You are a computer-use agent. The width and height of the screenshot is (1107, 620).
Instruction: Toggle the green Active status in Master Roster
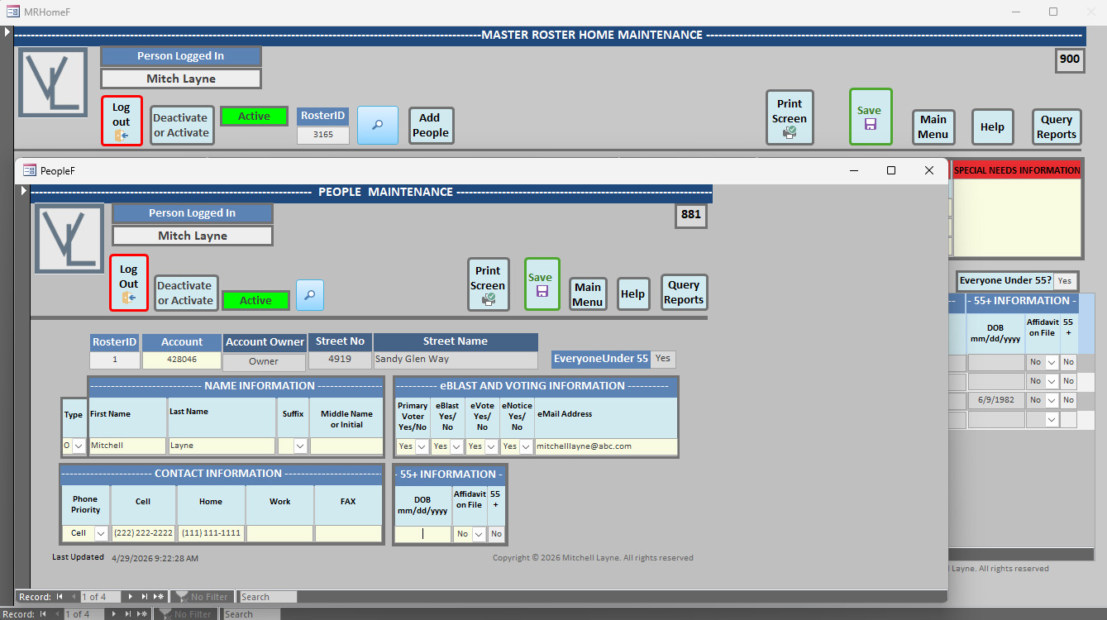pyautogui.click(x=254, y=117)
